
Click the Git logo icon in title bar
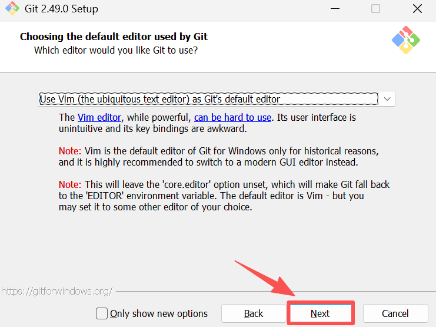12,8
